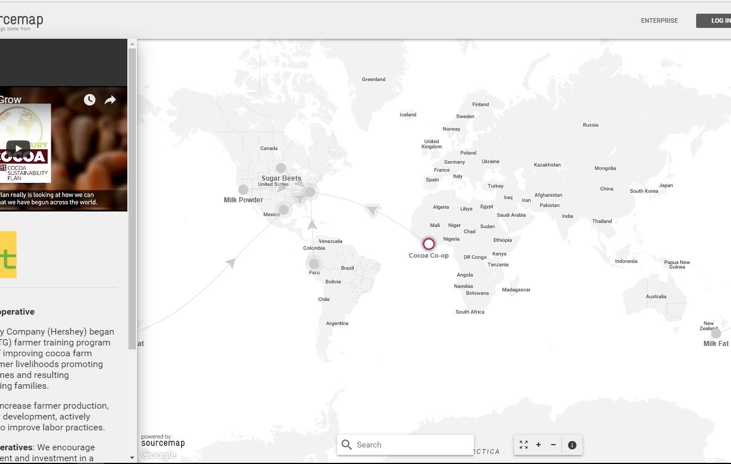Select the Cocoa Co-op map marker
This screenshot has height=464, width=731.
429,244
